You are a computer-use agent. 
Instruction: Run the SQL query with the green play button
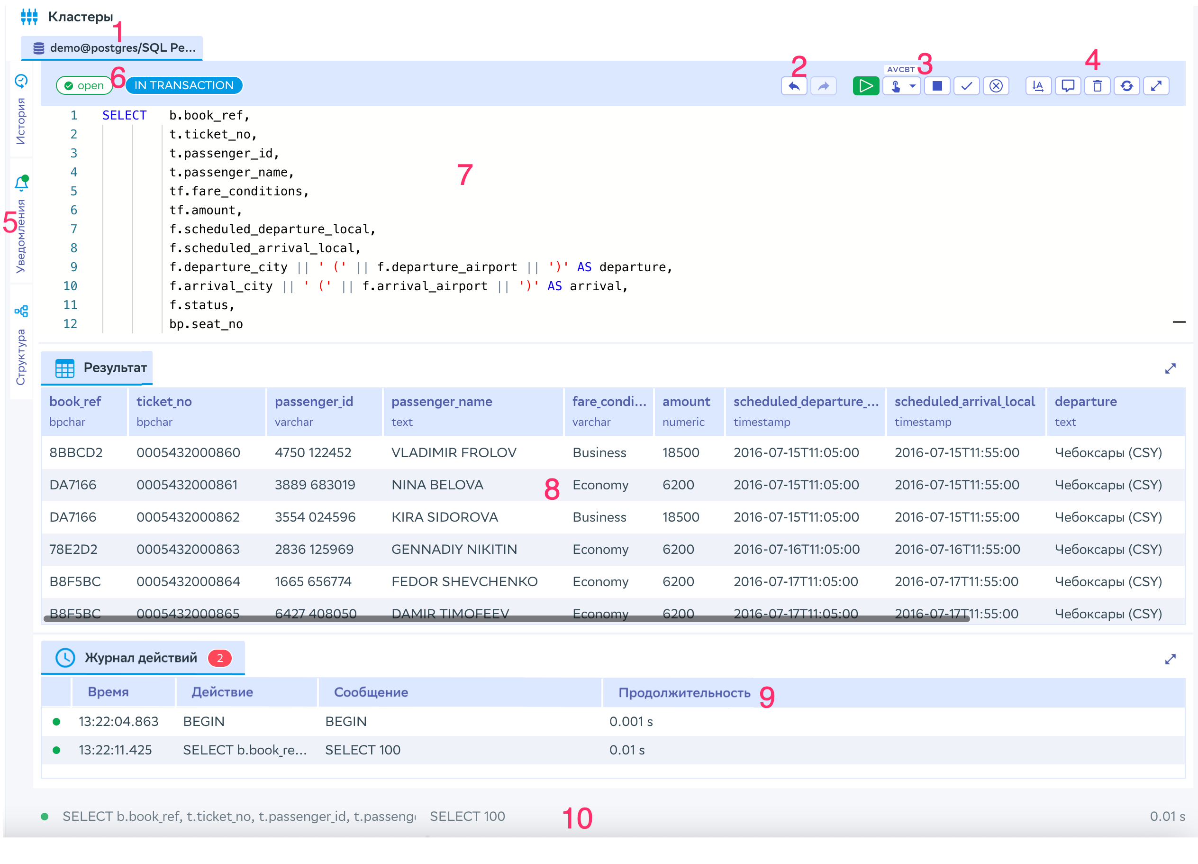click(x=865, y=86)
